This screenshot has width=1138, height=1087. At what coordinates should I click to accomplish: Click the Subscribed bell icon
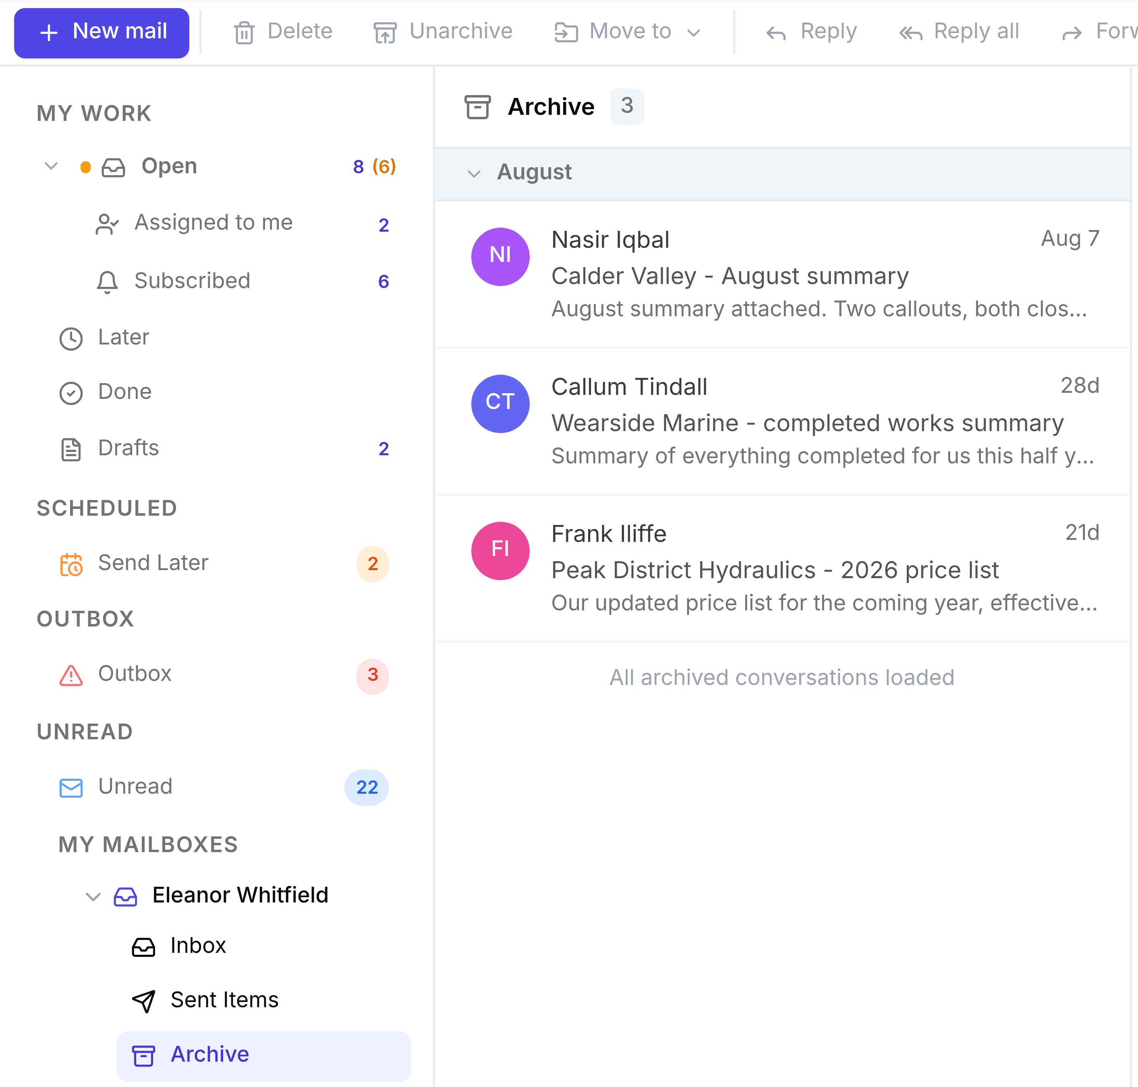click(x=107, y=282)
